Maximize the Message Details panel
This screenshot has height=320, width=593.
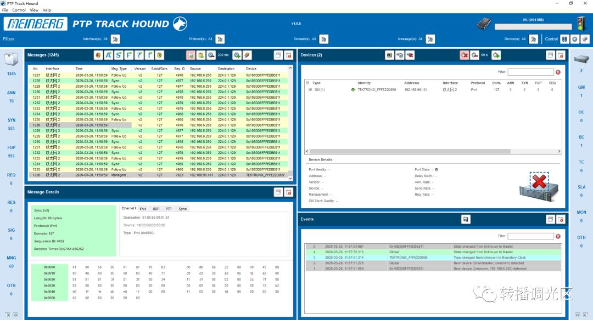[x=278, y=192]
